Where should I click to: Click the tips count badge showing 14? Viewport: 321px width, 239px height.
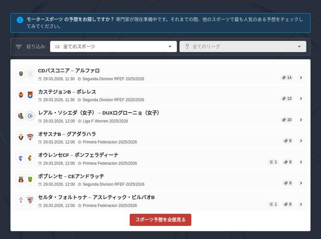point(287,78)
